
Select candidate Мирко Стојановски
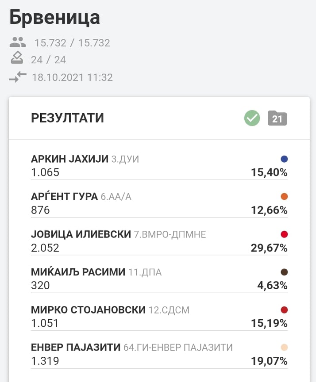coord(88,310)
